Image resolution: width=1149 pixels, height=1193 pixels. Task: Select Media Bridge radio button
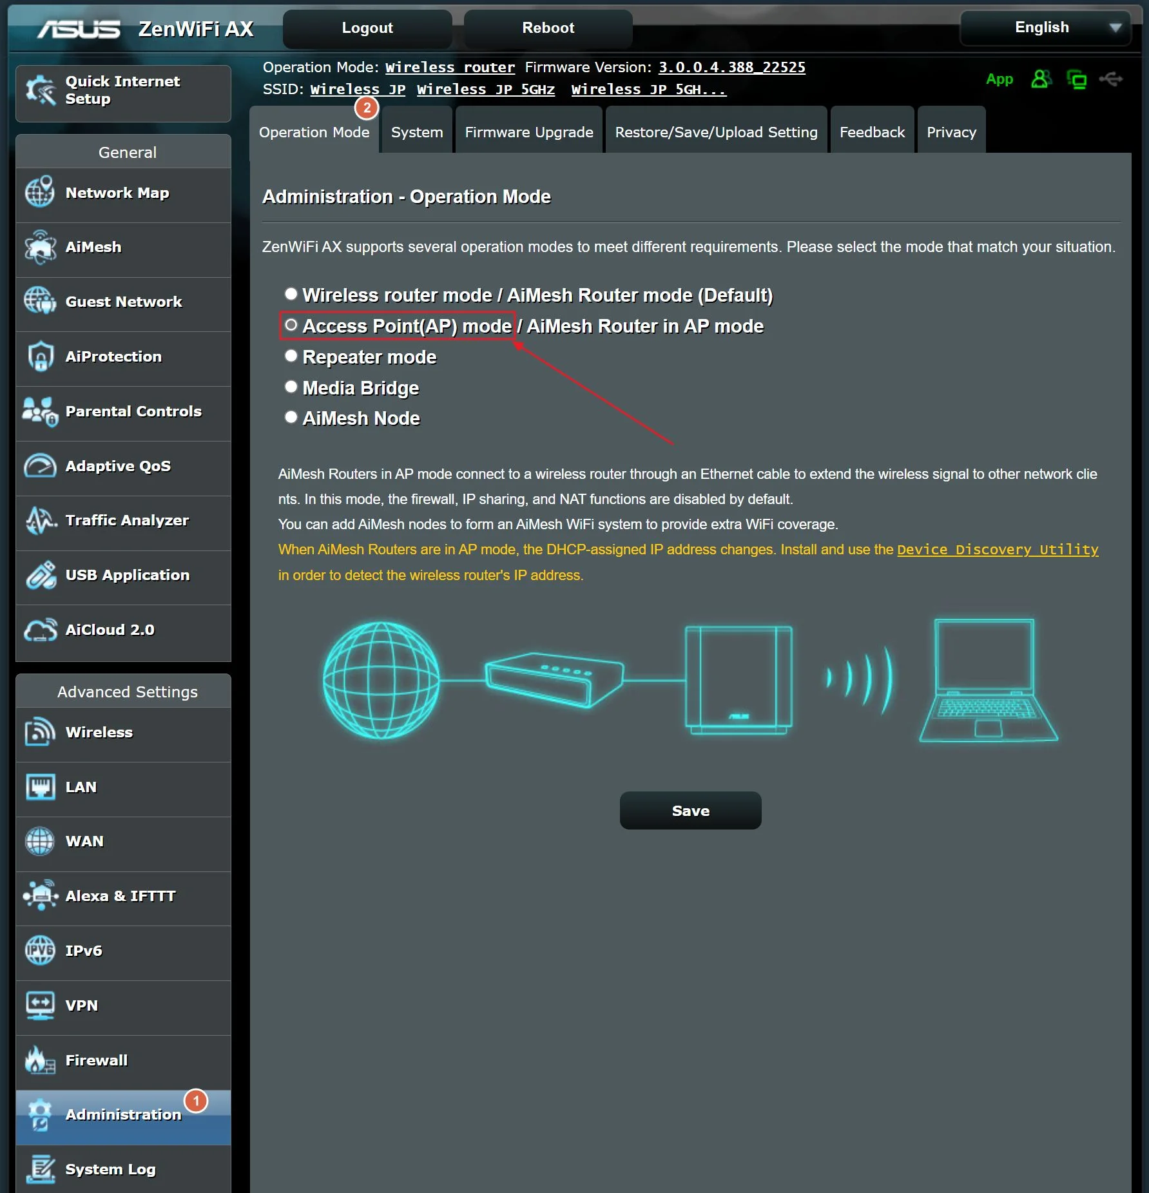(291, 387)
